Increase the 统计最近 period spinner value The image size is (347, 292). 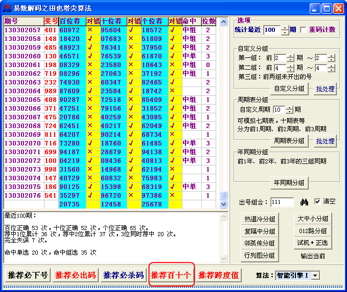coord(285,28)
